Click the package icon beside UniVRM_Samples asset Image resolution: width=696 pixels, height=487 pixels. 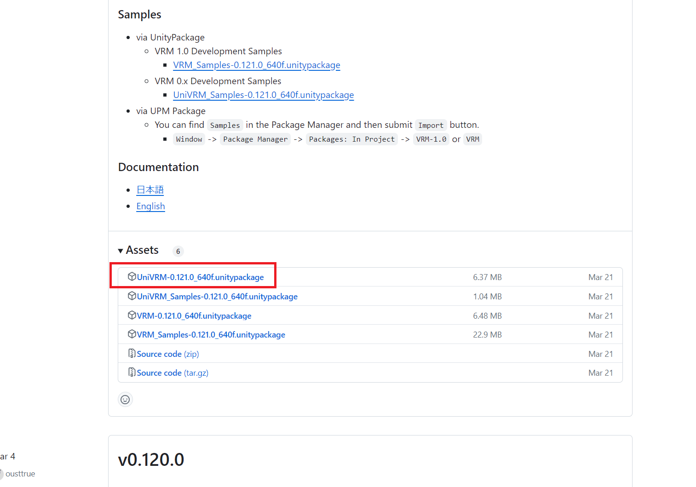point(132,296)
